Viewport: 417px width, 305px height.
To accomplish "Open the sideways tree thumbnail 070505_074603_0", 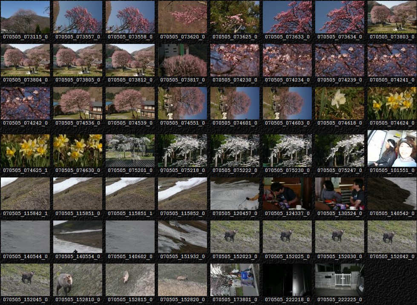I will 287,103.
